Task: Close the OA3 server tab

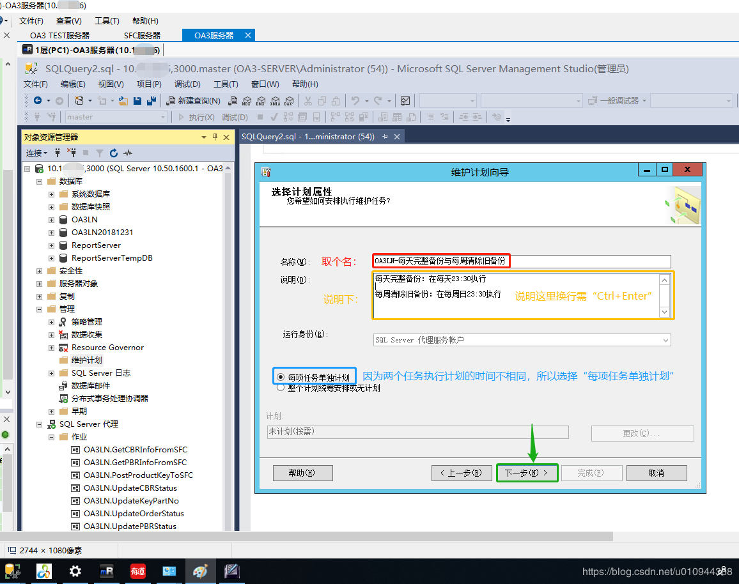Action: coord(248,35)
